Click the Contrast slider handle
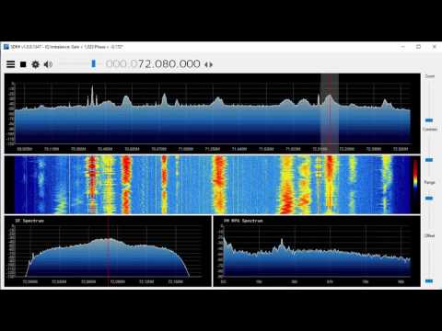The height and width of the screenshot is (331, 442). [429, 160]
